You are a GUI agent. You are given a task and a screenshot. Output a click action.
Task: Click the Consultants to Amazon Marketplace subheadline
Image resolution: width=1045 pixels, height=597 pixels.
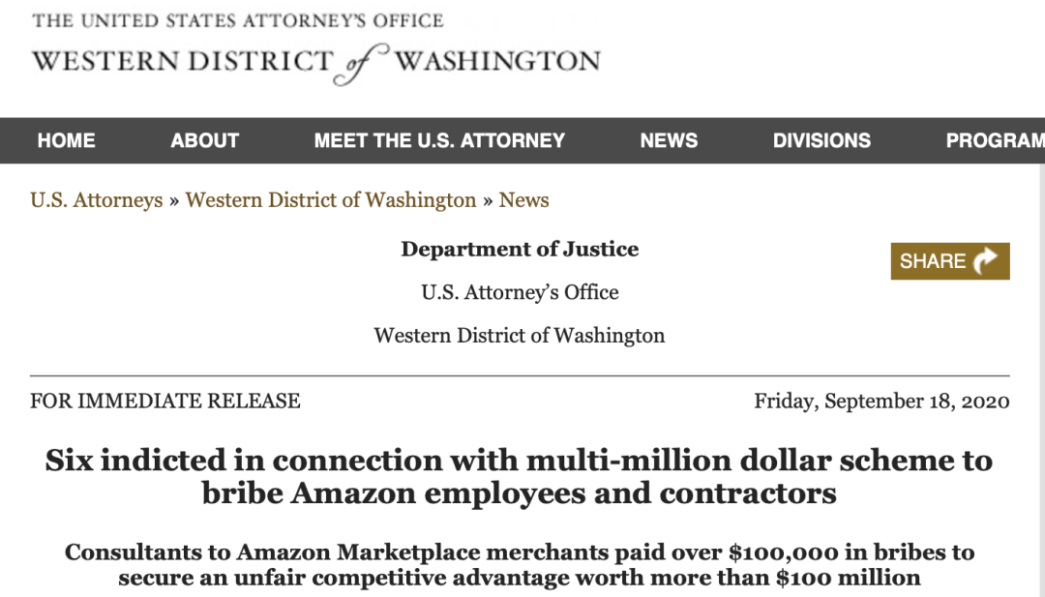click(520, 564)
